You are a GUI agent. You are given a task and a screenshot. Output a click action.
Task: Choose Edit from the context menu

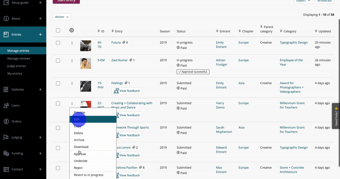pos(77,119)
